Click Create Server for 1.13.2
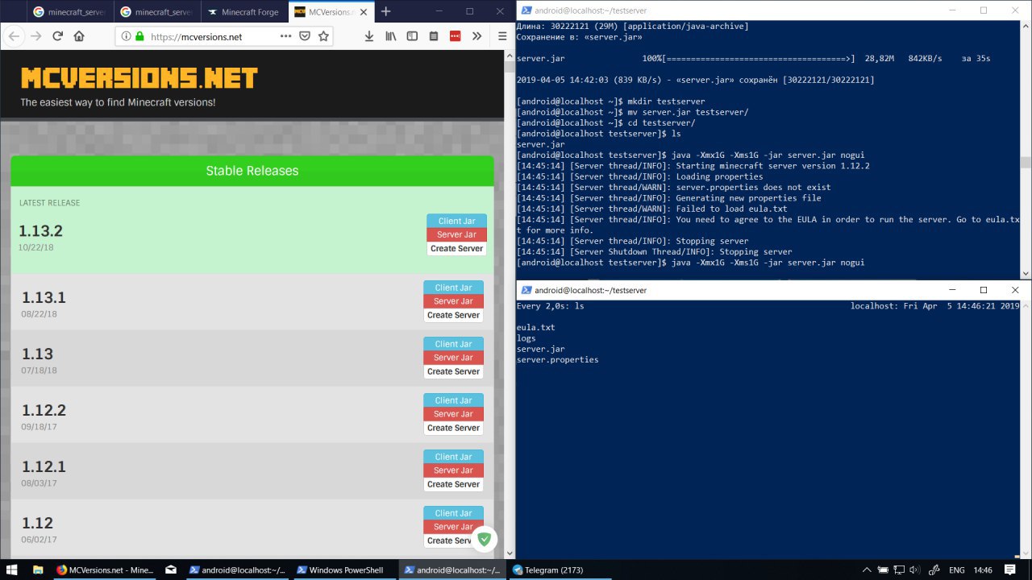Image resolution: width=1032 pixels, height=580 pixels. click(x=456, y=248)
